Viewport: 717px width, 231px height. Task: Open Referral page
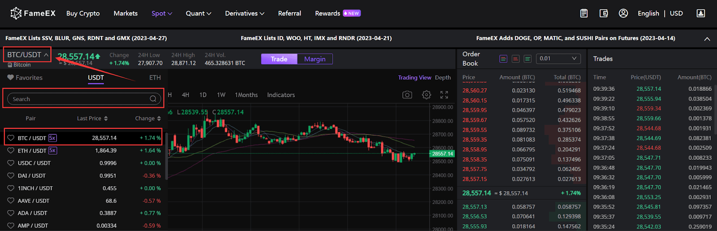click(x=289, y=13)
